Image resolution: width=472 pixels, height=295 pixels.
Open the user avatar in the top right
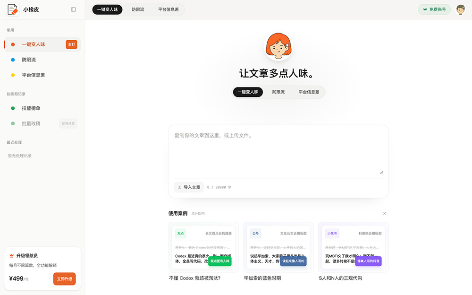point(460,9)
